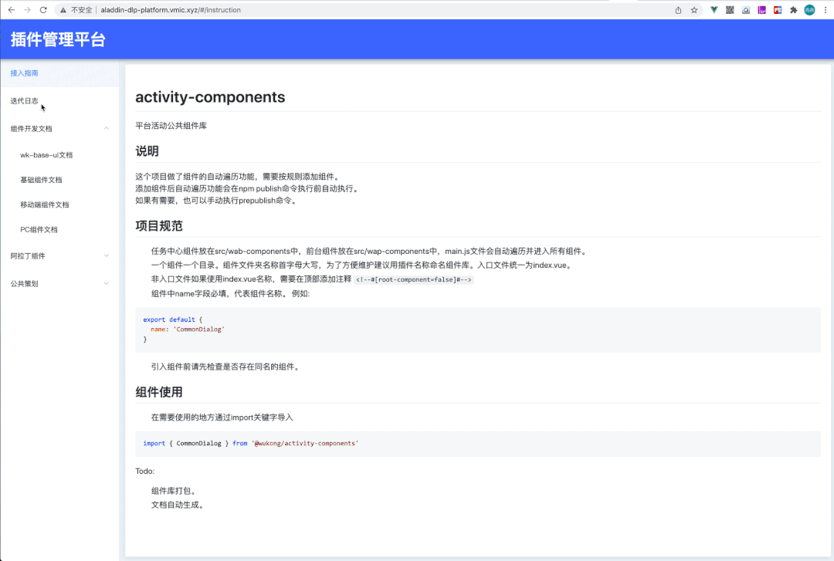Click the 说明 section heading
This screenshot has width=834, height=561.
coord(147,151)
